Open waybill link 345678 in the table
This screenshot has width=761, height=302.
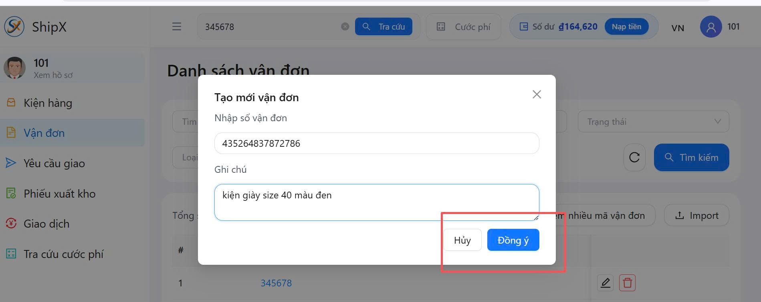(x=276, y=283)
